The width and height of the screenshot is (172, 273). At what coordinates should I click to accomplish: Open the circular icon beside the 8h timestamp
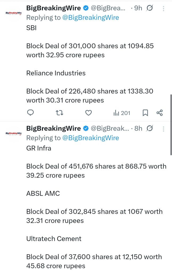pyautogui.click(x=149, y=129)
